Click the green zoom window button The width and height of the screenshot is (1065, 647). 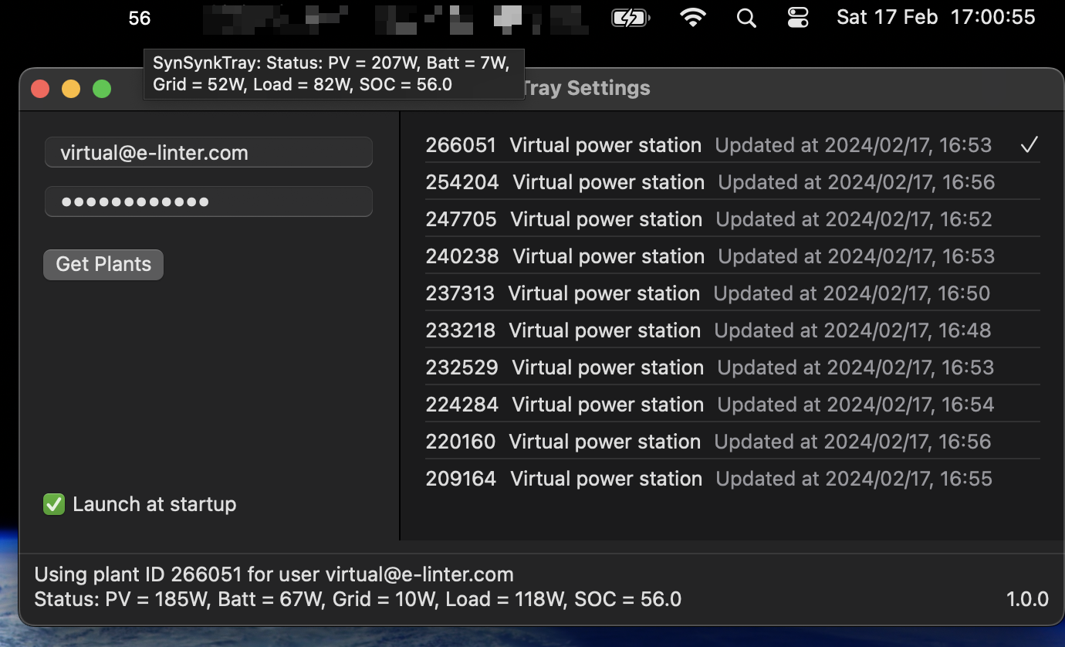point(102,89)
